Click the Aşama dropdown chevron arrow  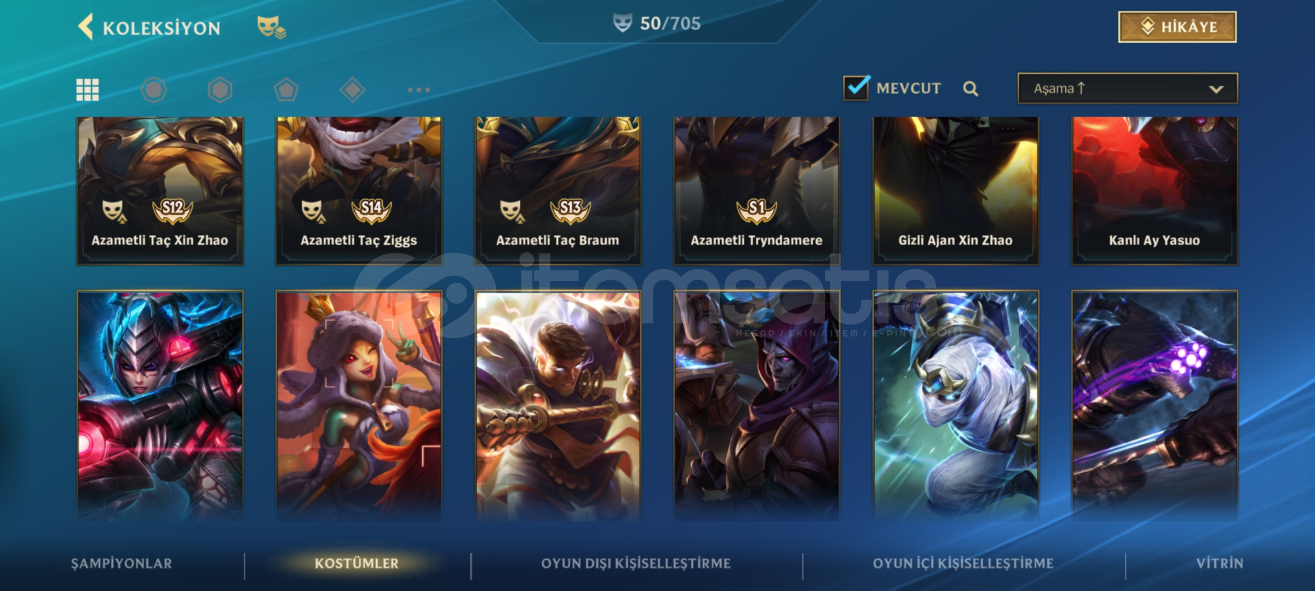click(x=1216, y=90)
